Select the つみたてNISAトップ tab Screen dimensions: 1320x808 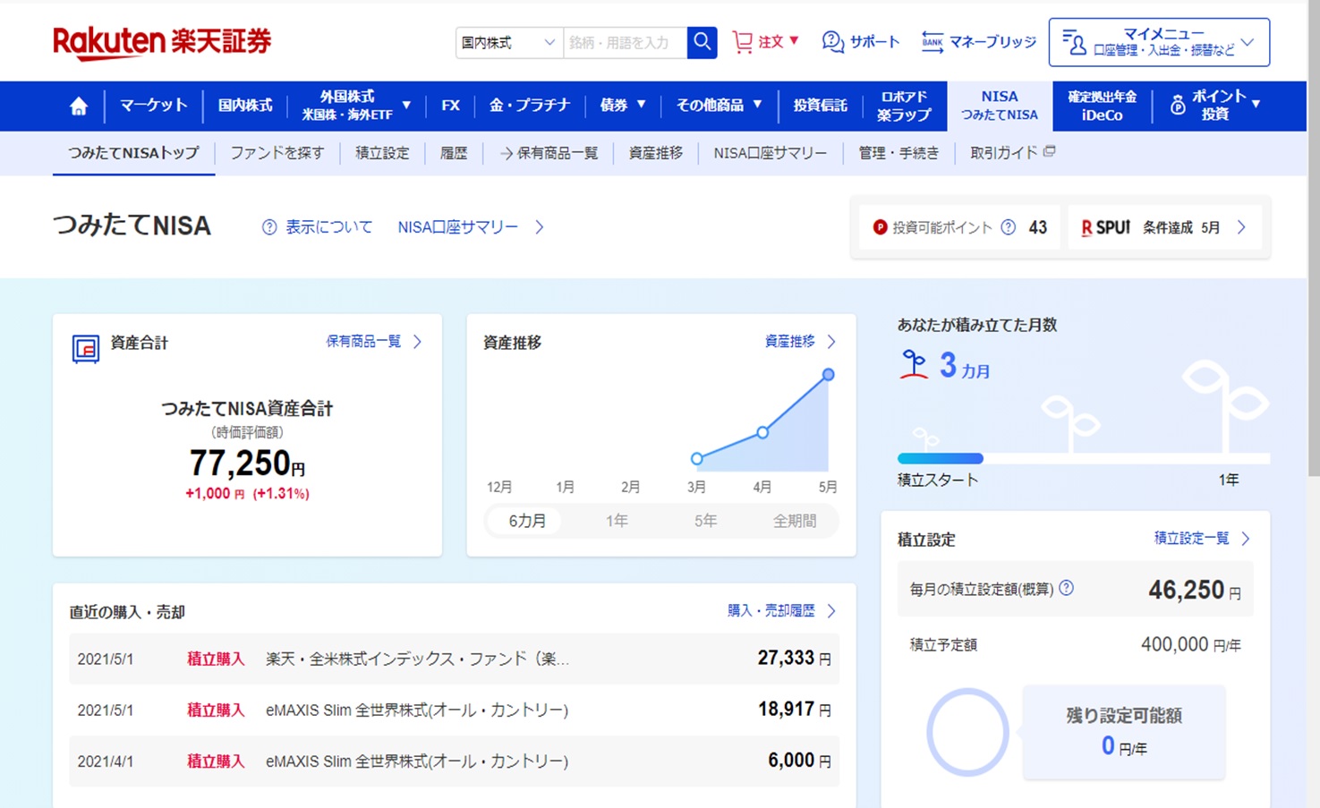coord(134,153)
